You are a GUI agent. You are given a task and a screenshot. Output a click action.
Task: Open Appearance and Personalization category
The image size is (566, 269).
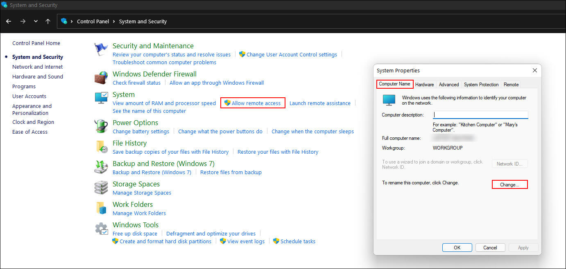coord(32,110)
